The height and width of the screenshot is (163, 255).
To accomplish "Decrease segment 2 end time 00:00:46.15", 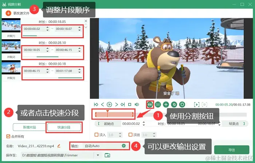I will click(79, 51).
